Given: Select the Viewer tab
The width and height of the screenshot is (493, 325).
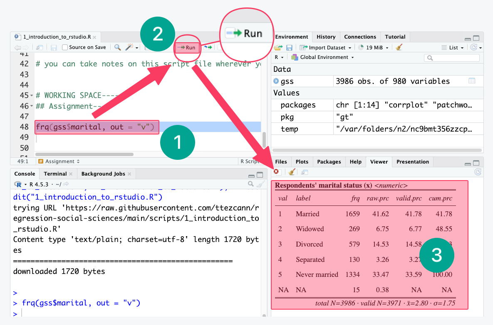Looking at the screenshot, I should coord(379,161).
